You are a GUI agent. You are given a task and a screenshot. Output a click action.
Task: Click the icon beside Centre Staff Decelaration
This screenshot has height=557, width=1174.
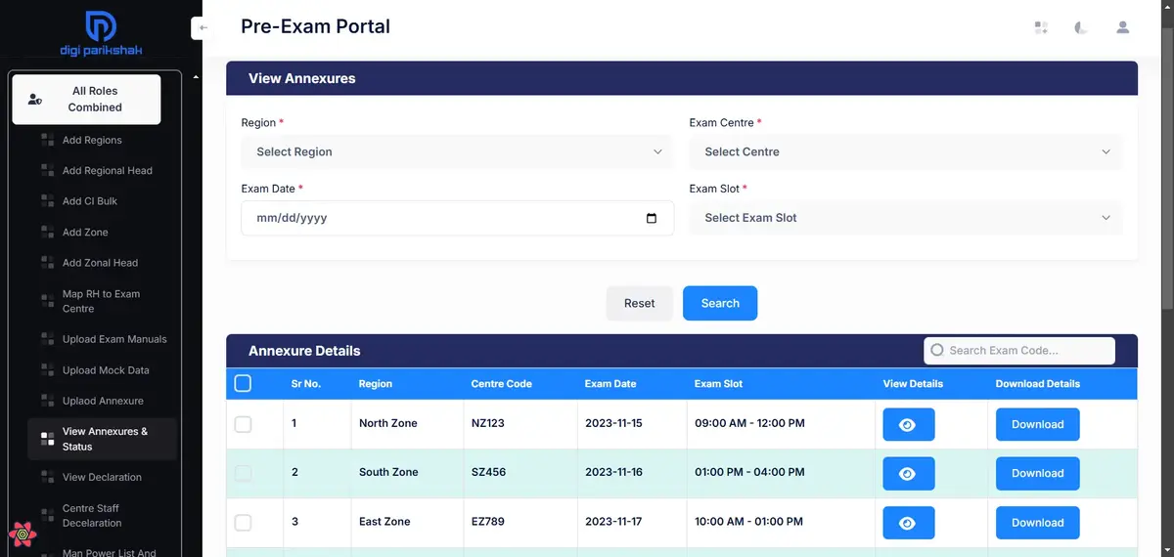pyautogui.click(x=47, y=515)
